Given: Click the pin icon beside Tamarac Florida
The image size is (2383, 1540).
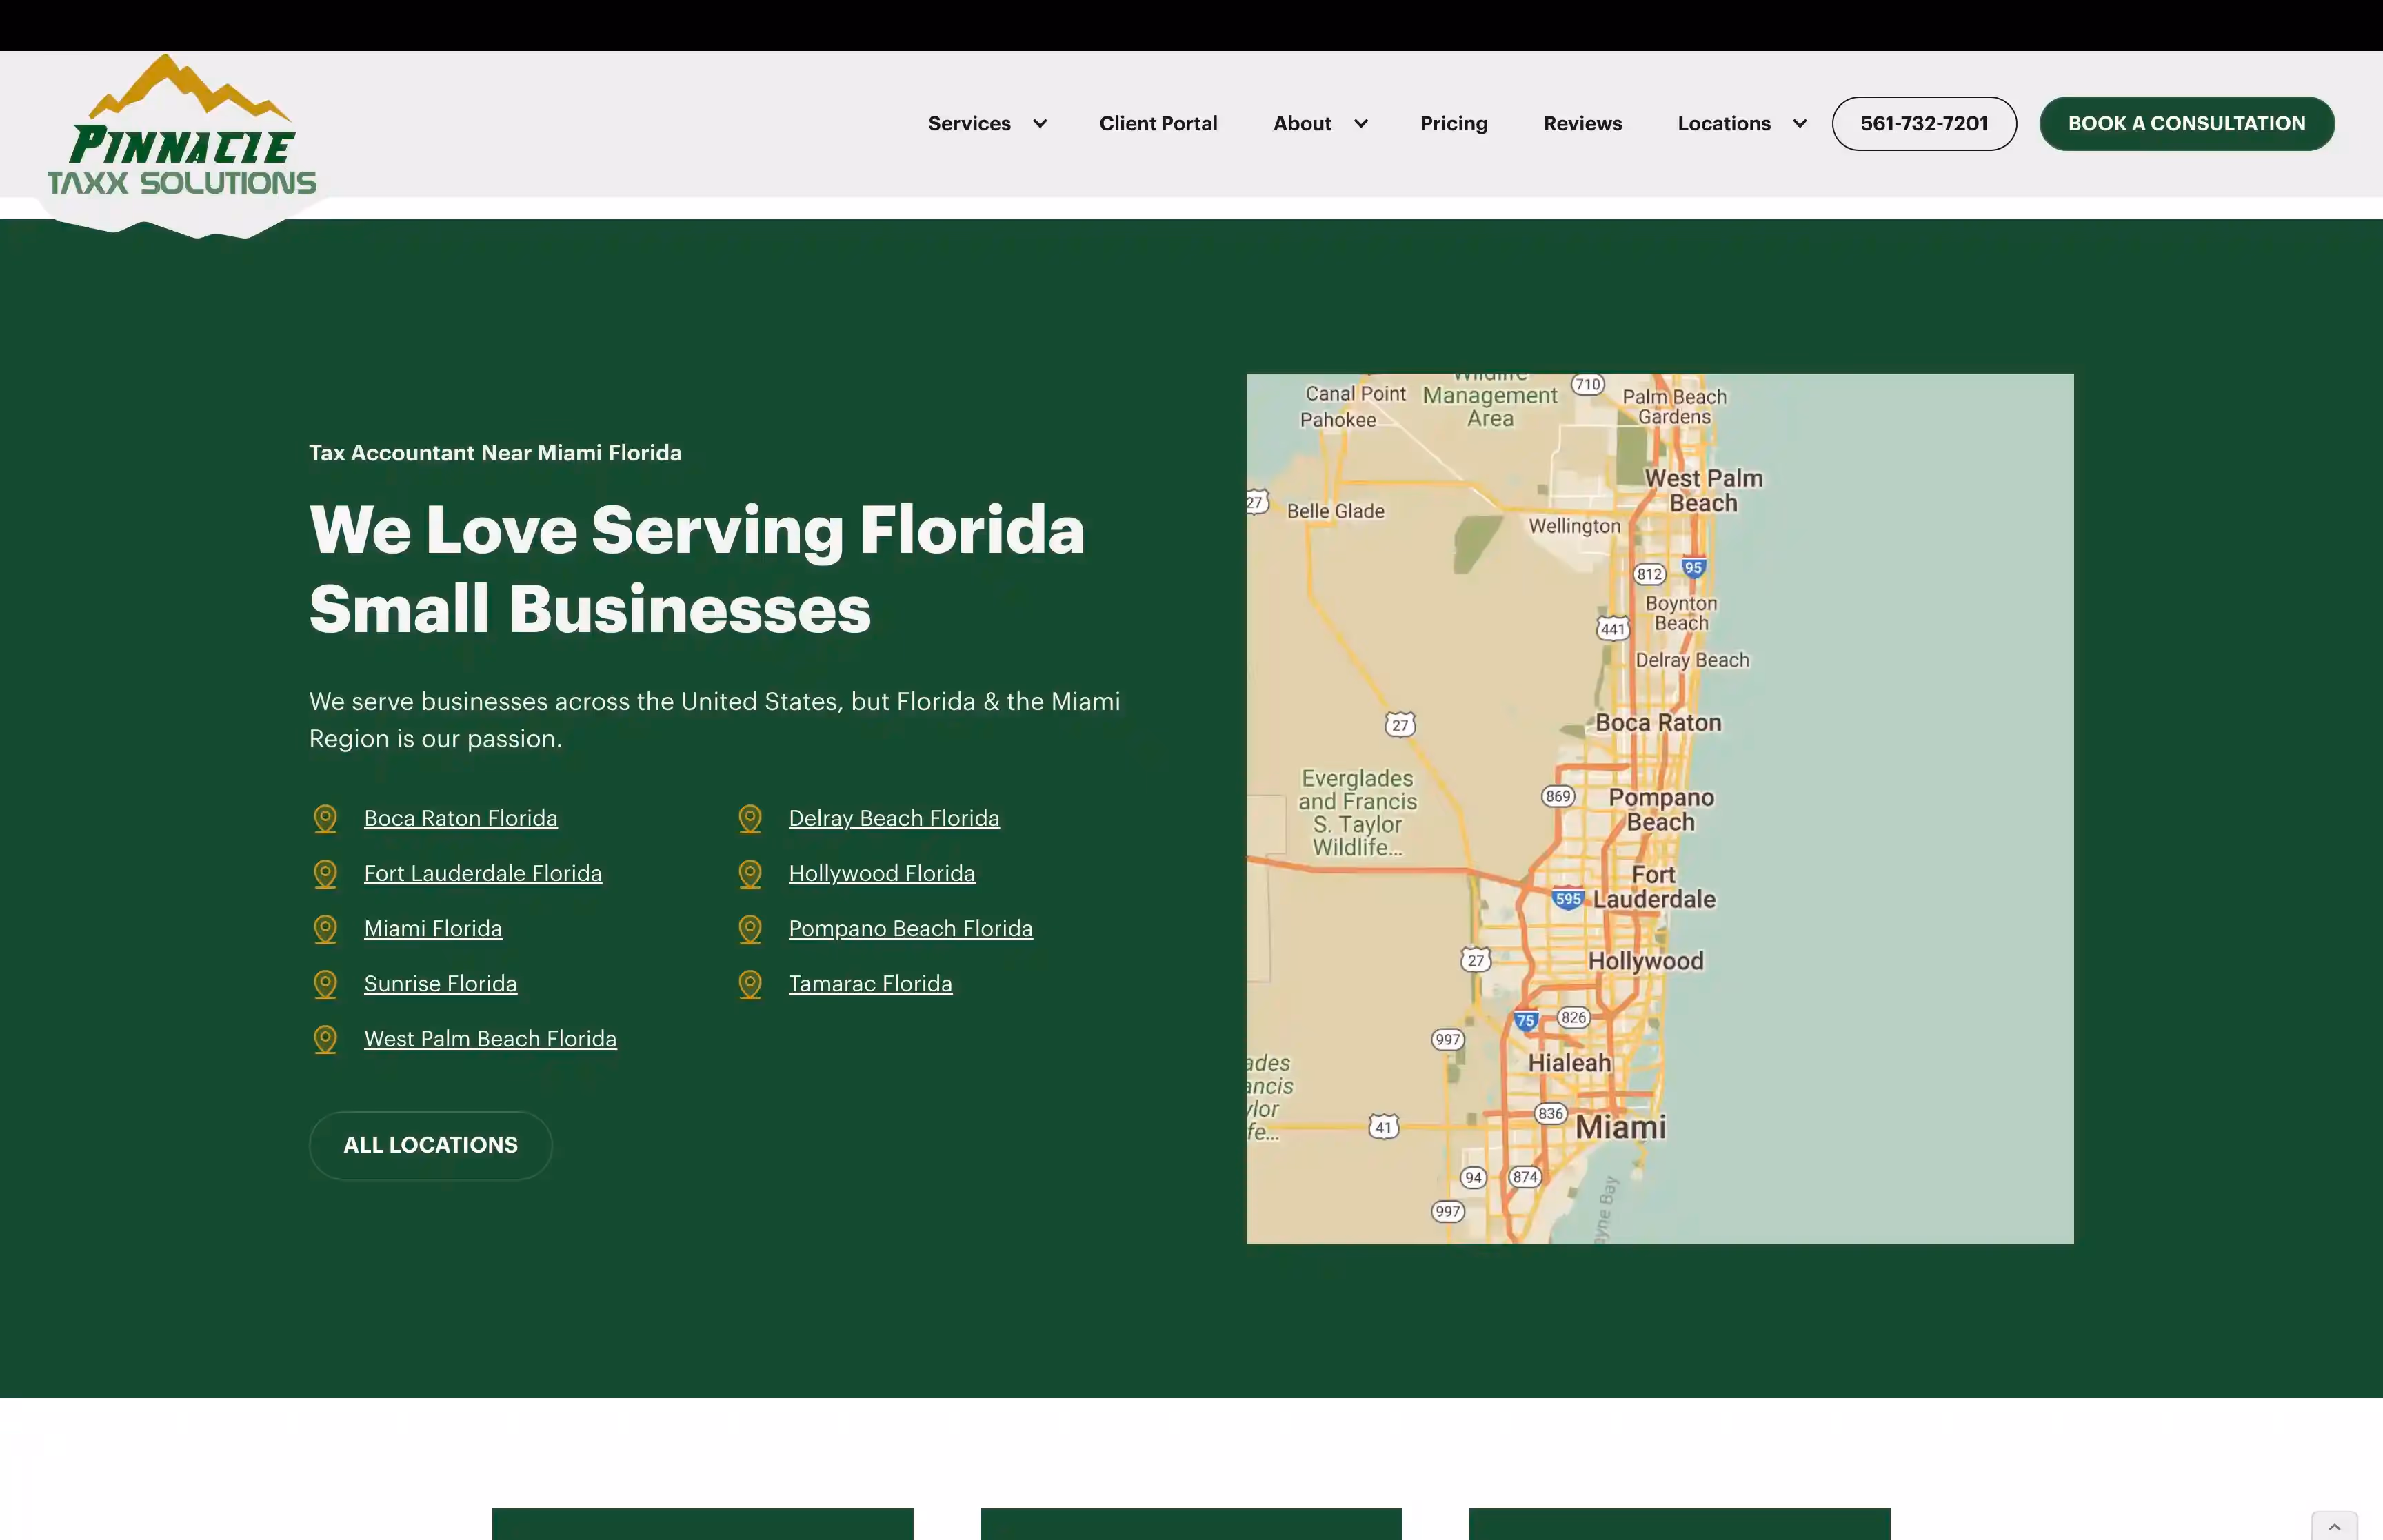Looking at the screenshot, I should pyautogui.click(x=750, y=984).
